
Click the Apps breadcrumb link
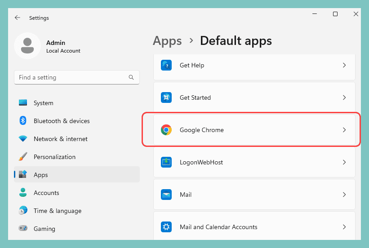167,41
